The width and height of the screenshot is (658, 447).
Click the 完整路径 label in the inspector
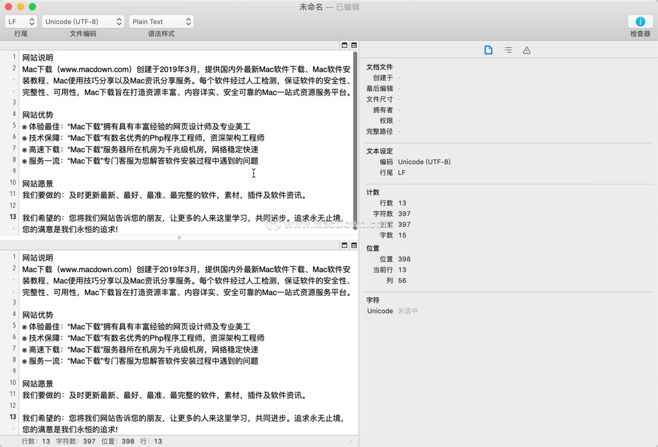coord(380,131)
